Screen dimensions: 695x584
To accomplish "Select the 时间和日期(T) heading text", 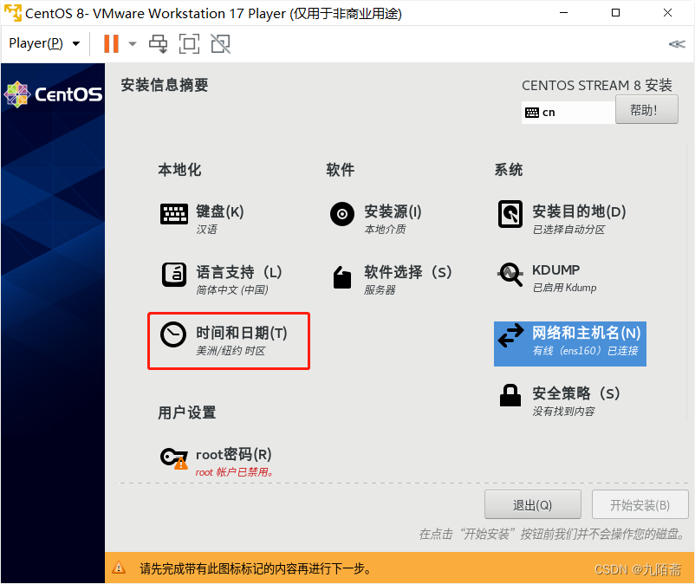I will [x=242, y=333].
